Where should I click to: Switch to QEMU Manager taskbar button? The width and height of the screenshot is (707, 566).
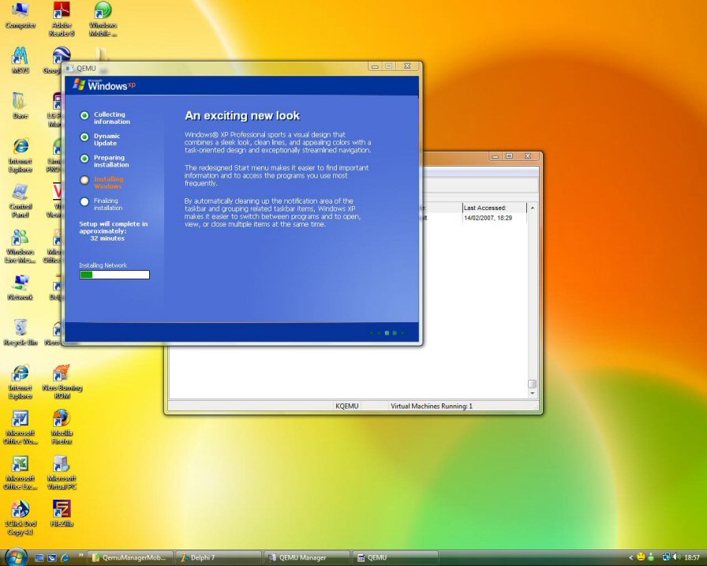pos(304,557)
